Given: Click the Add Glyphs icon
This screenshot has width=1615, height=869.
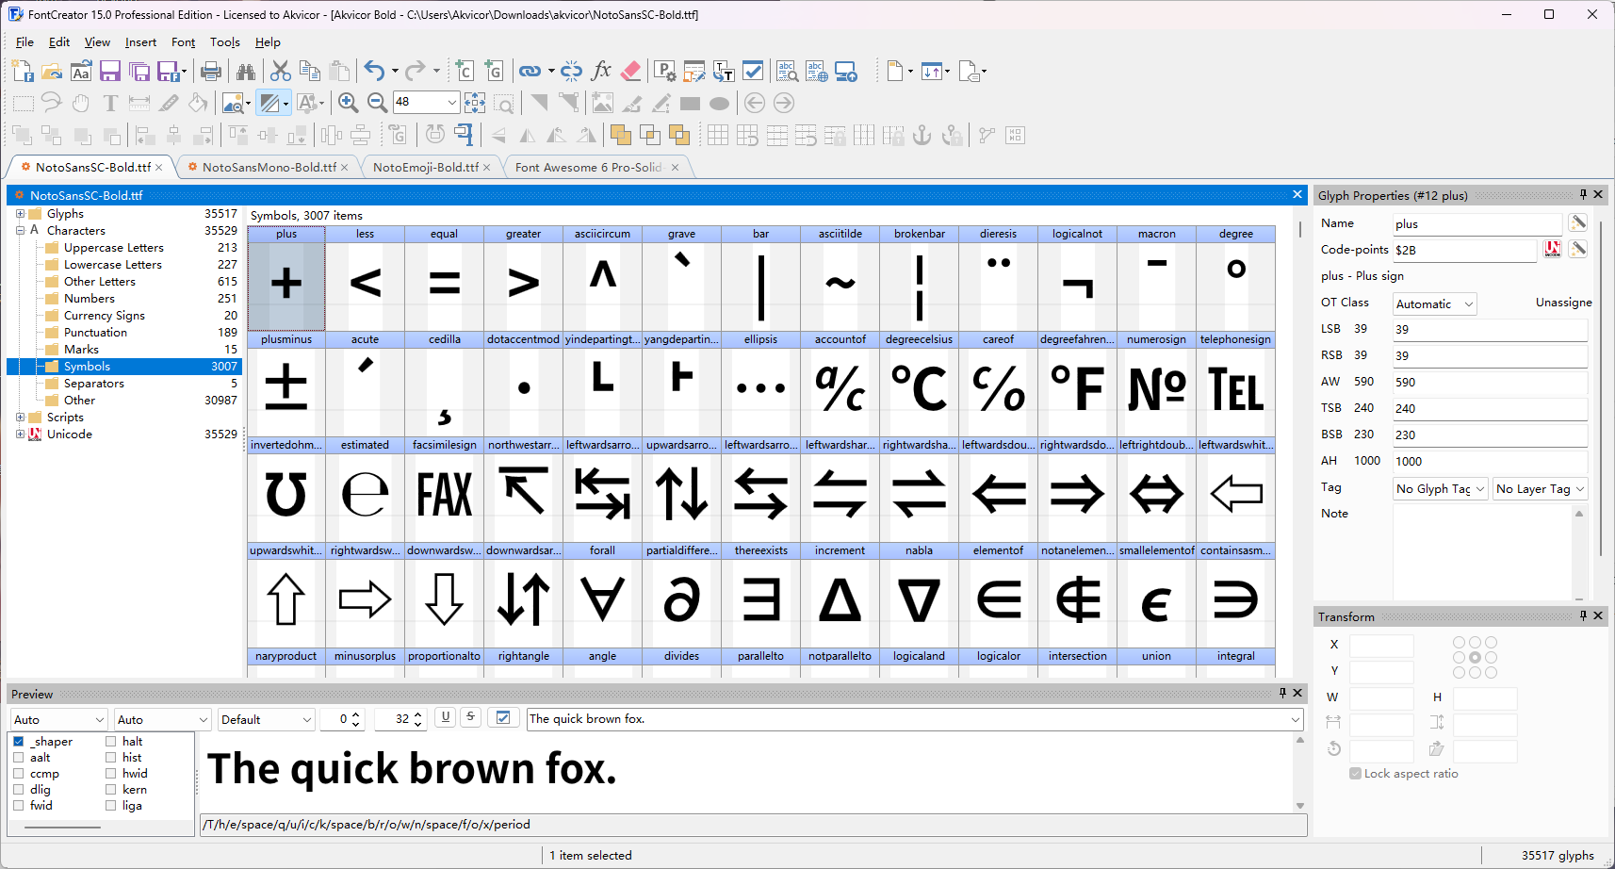Looking at the screenshot, I should 494,71.
